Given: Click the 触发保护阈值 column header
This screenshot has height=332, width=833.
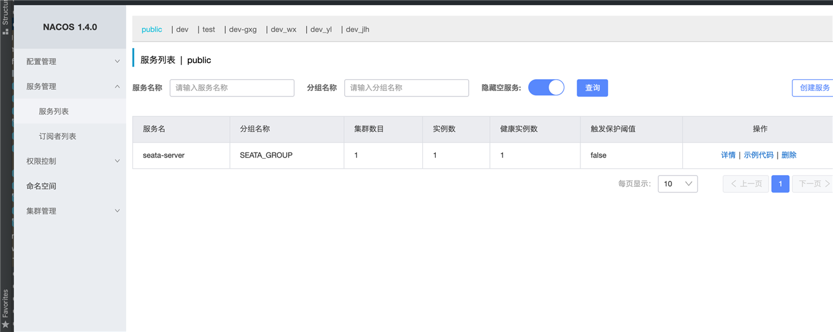Looking at the screenshot, I should tap(632, 129).
